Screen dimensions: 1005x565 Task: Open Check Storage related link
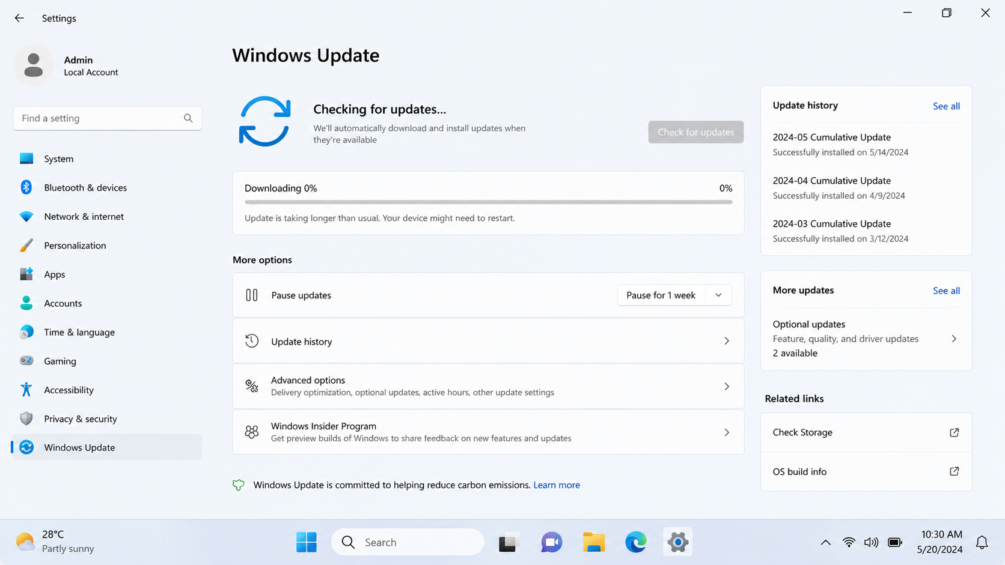tap(866, 432)
